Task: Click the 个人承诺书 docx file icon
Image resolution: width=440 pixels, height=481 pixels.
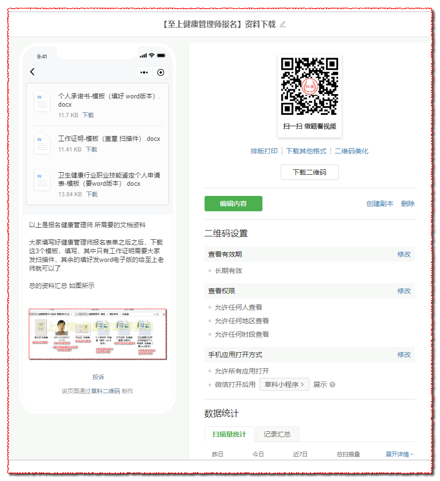Action: click(x=42, y=102)
